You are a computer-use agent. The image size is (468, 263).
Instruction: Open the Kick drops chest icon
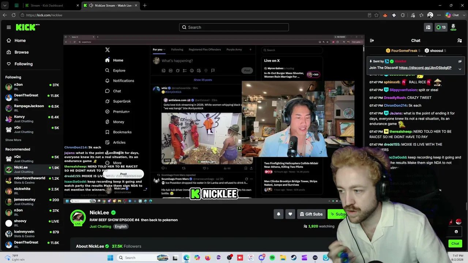[428, 27]
